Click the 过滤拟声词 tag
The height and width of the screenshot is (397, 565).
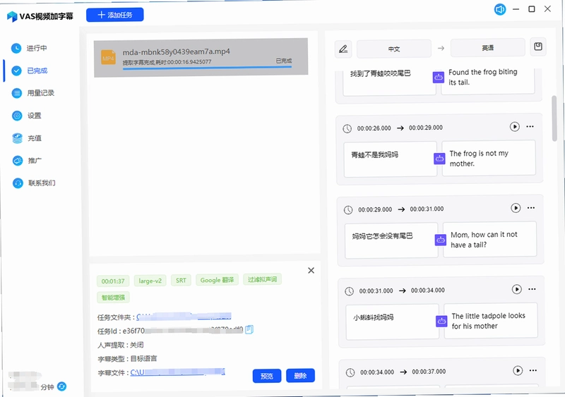point(262,279)
